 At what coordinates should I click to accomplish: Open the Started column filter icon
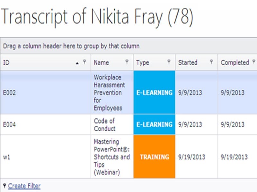click(x=211, y=62)
